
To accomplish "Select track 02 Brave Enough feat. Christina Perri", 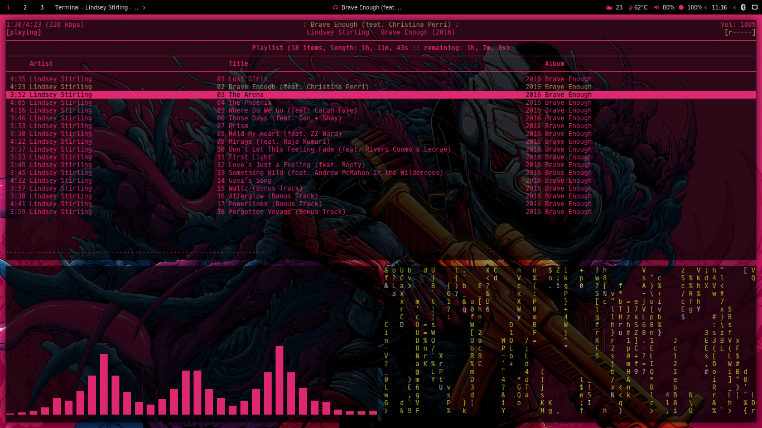I will click(381, 87).
